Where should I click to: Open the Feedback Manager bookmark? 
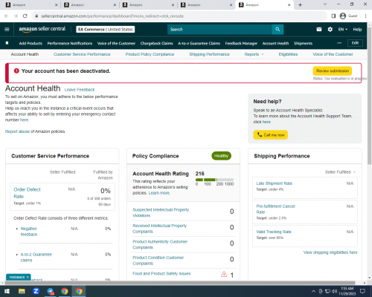pos(241,43)
